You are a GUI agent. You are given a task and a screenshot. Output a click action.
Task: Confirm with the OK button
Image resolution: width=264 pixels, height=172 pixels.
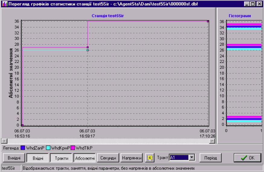(247, 158)
